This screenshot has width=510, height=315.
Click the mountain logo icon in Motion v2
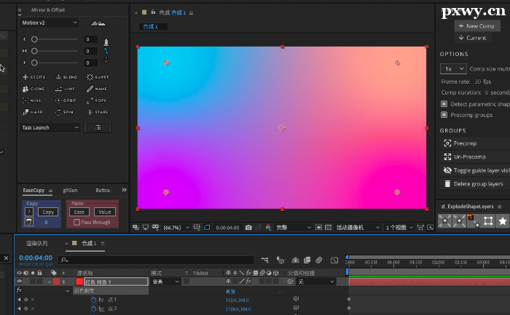coord(98,23)
